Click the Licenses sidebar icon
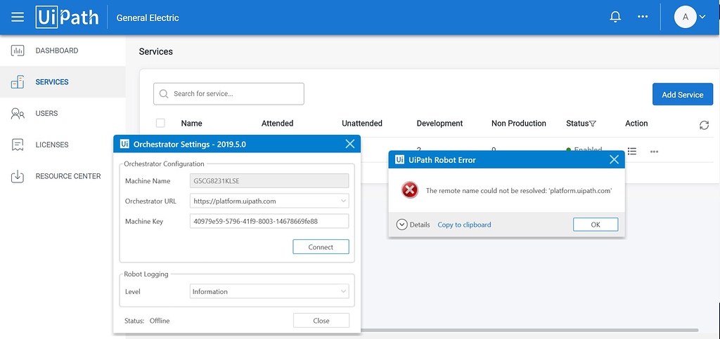Viewport: 720px width, 339px height. click(x=18, y=145)
